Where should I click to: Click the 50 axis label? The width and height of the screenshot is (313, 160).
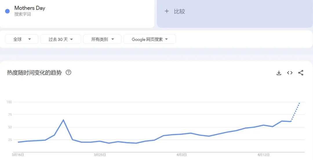(10, 127)
